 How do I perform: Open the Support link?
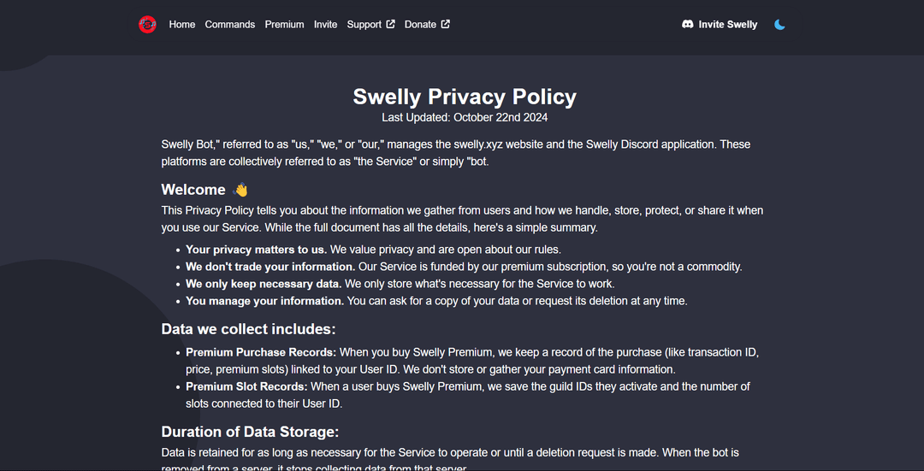click(x=364, y=25)
